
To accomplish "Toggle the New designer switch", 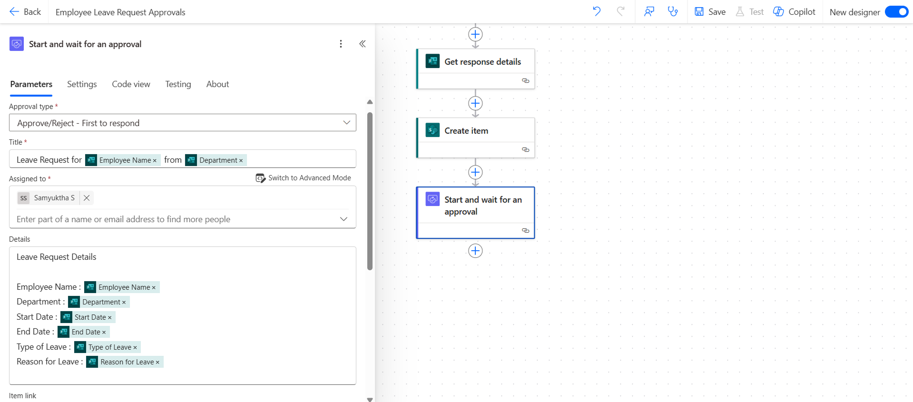I will [x=896, y=12].
